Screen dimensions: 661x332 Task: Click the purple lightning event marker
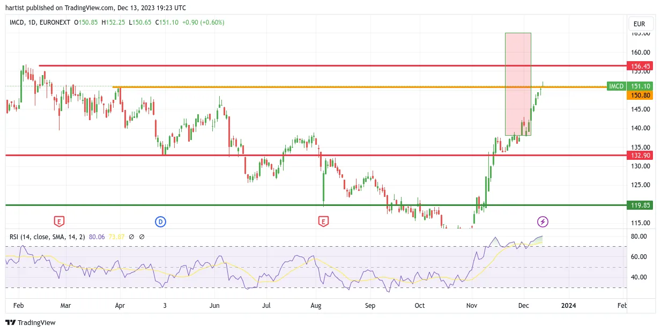pyautogui.click(x=543, y=222)
